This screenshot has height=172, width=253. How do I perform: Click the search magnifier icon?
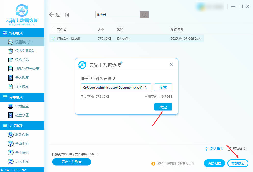click(x=144, y=15)
